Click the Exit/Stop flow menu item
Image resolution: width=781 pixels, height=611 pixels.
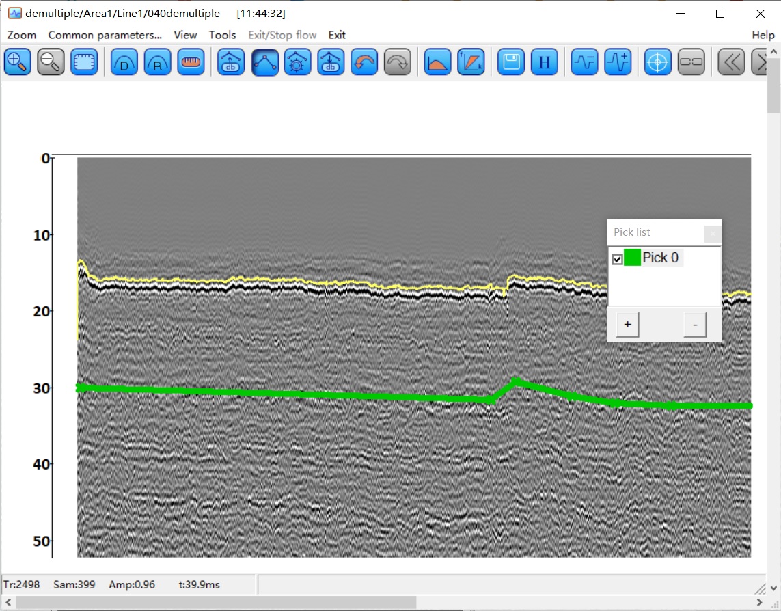282,35
